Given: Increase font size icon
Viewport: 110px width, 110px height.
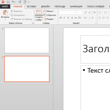Looking at the screenshot, I should tap(85, 13).
